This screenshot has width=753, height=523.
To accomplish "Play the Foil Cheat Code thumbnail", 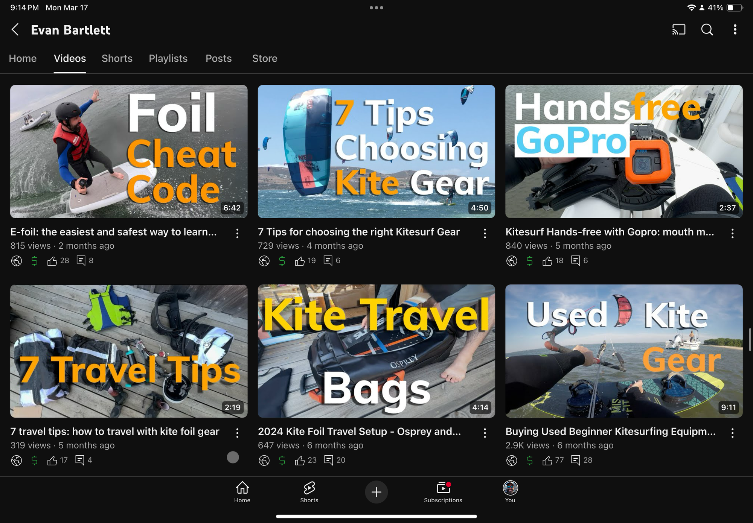I will tap(129, 151).
